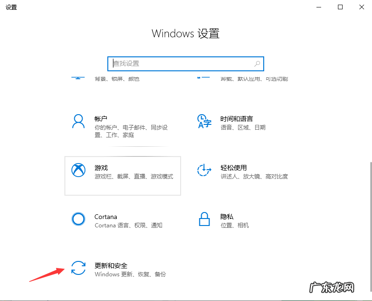Minimize the 设置 window
The image size is (372, 301).
coord(319,7)
